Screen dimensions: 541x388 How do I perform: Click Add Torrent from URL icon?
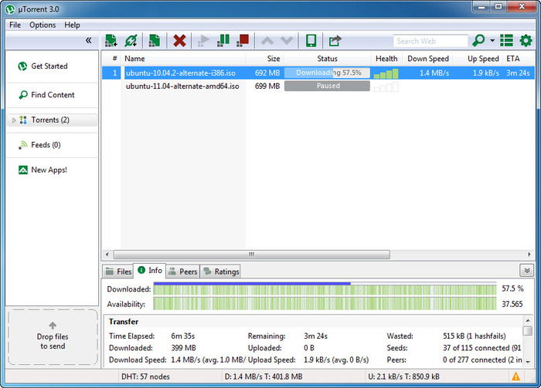(x=131, y=41)
